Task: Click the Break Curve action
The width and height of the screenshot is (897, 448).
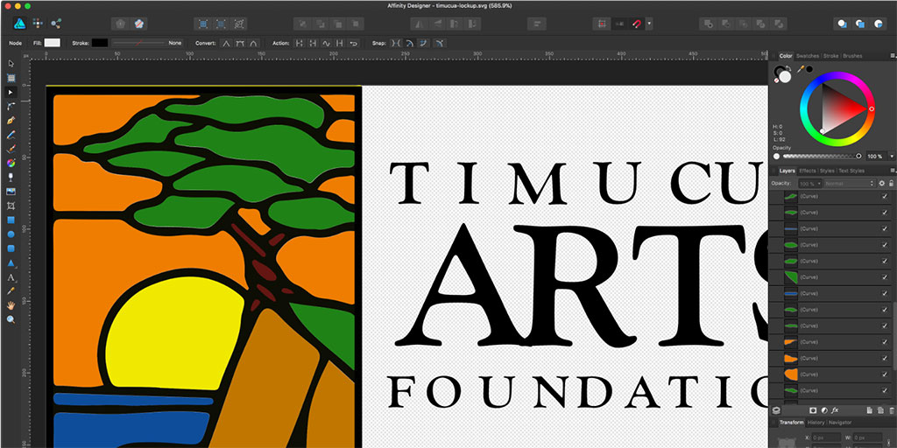Action: pos(299,43)
